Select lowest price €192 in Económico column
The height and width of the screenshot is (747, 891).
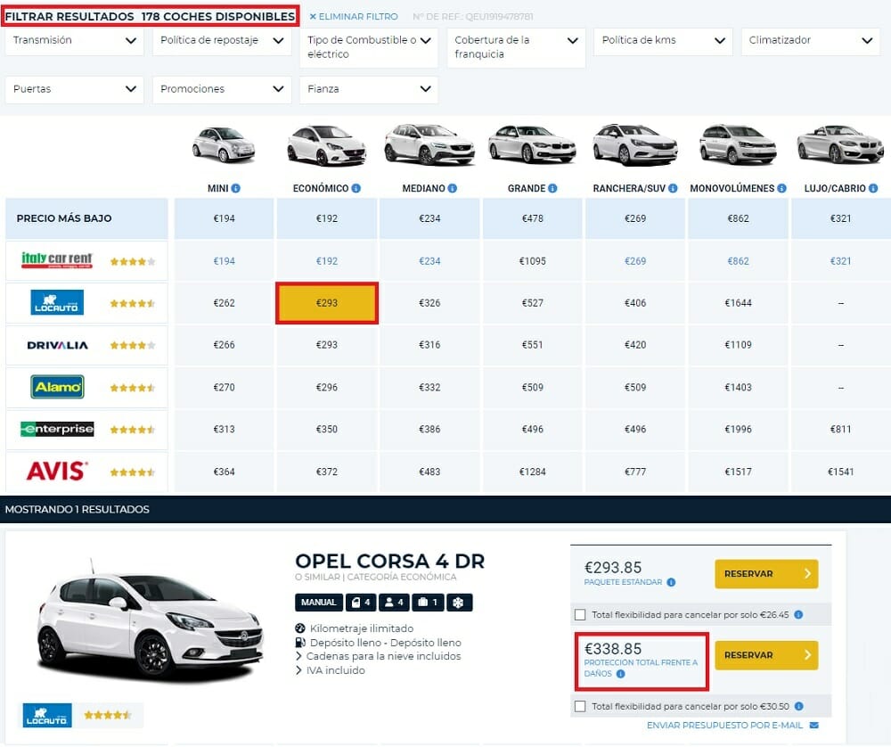[x=327, y=218]
